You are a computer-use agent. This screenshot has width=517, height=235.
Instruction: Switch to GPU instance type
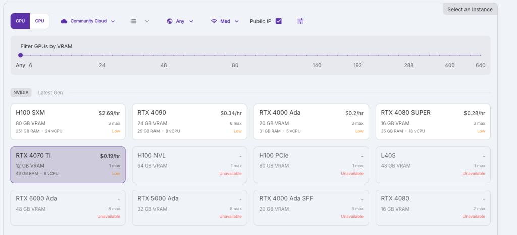tap(20, 21)
